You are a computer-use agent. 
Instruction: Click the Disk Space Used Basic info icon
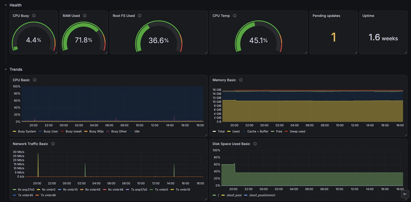[255, 144]
